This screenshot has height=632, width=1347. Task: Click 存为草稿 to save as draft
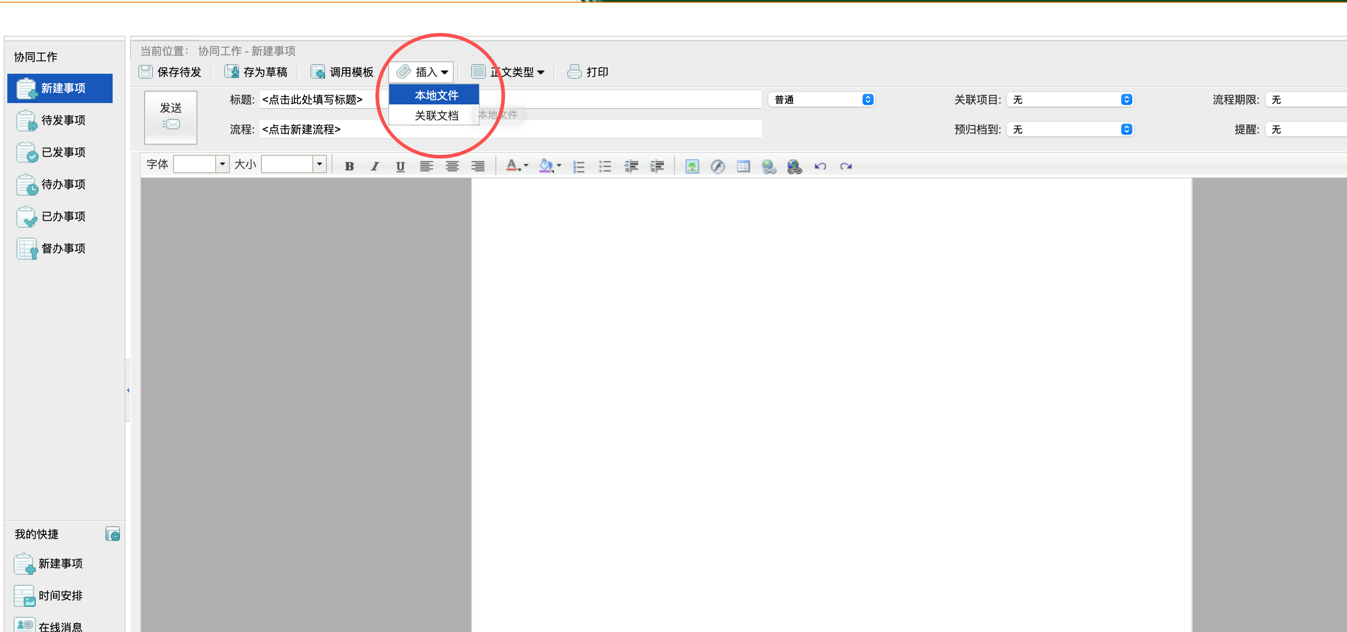point(256,72)
